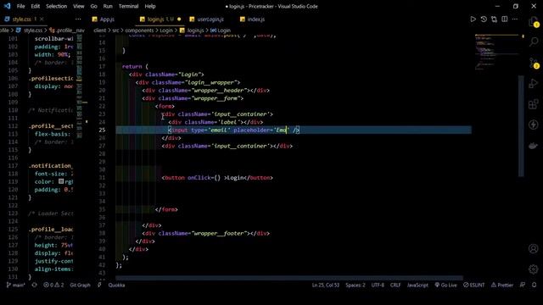Open the Explorer view in activity bar
The height and width of the screenshot is (305, 543).
(x=534, y=22)
